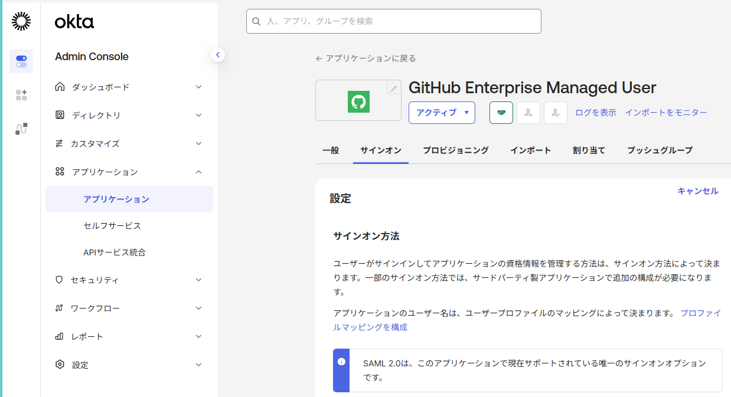This screenshot has width=731, height=397.
Task: Switch to the 割り当て tab
Action: click(589, 150)
